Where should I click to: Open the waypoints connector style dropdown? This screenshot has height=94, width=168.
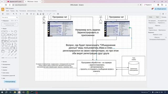click(50, 14)
